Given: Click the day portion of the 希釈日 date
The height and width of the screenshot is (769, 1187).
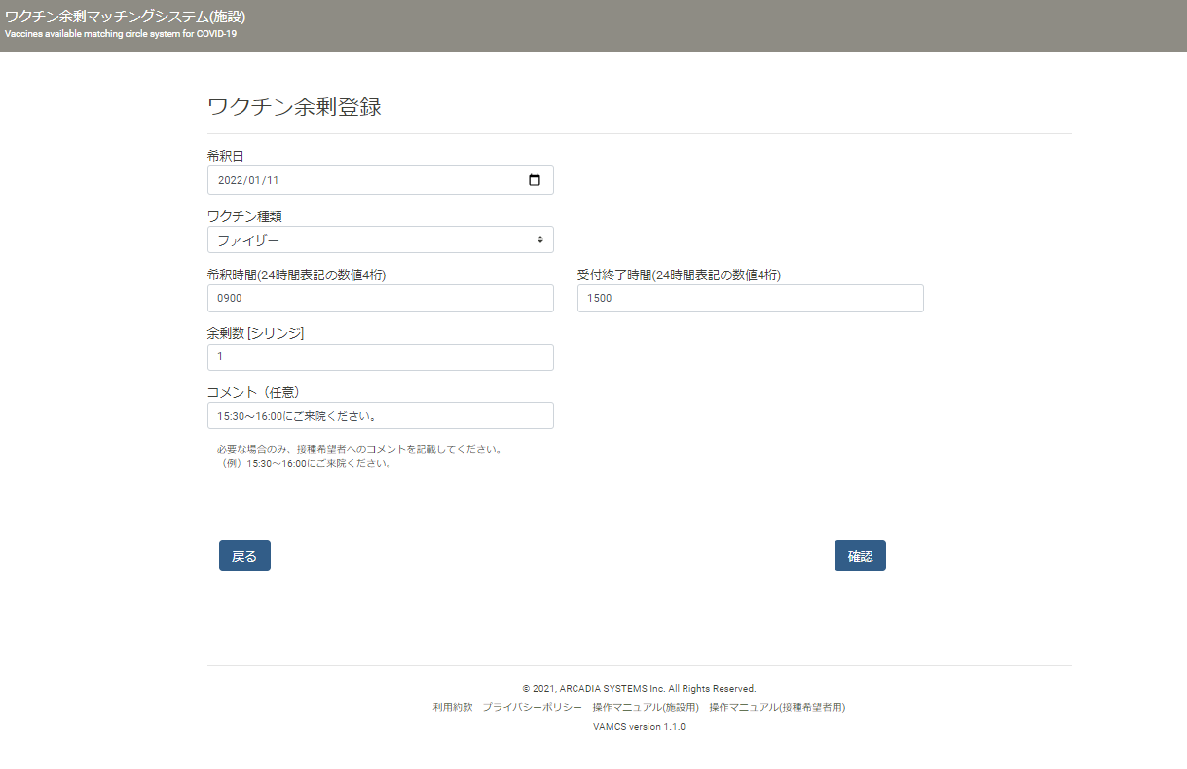Looking at the screenshot, I should tap(273, 180).
